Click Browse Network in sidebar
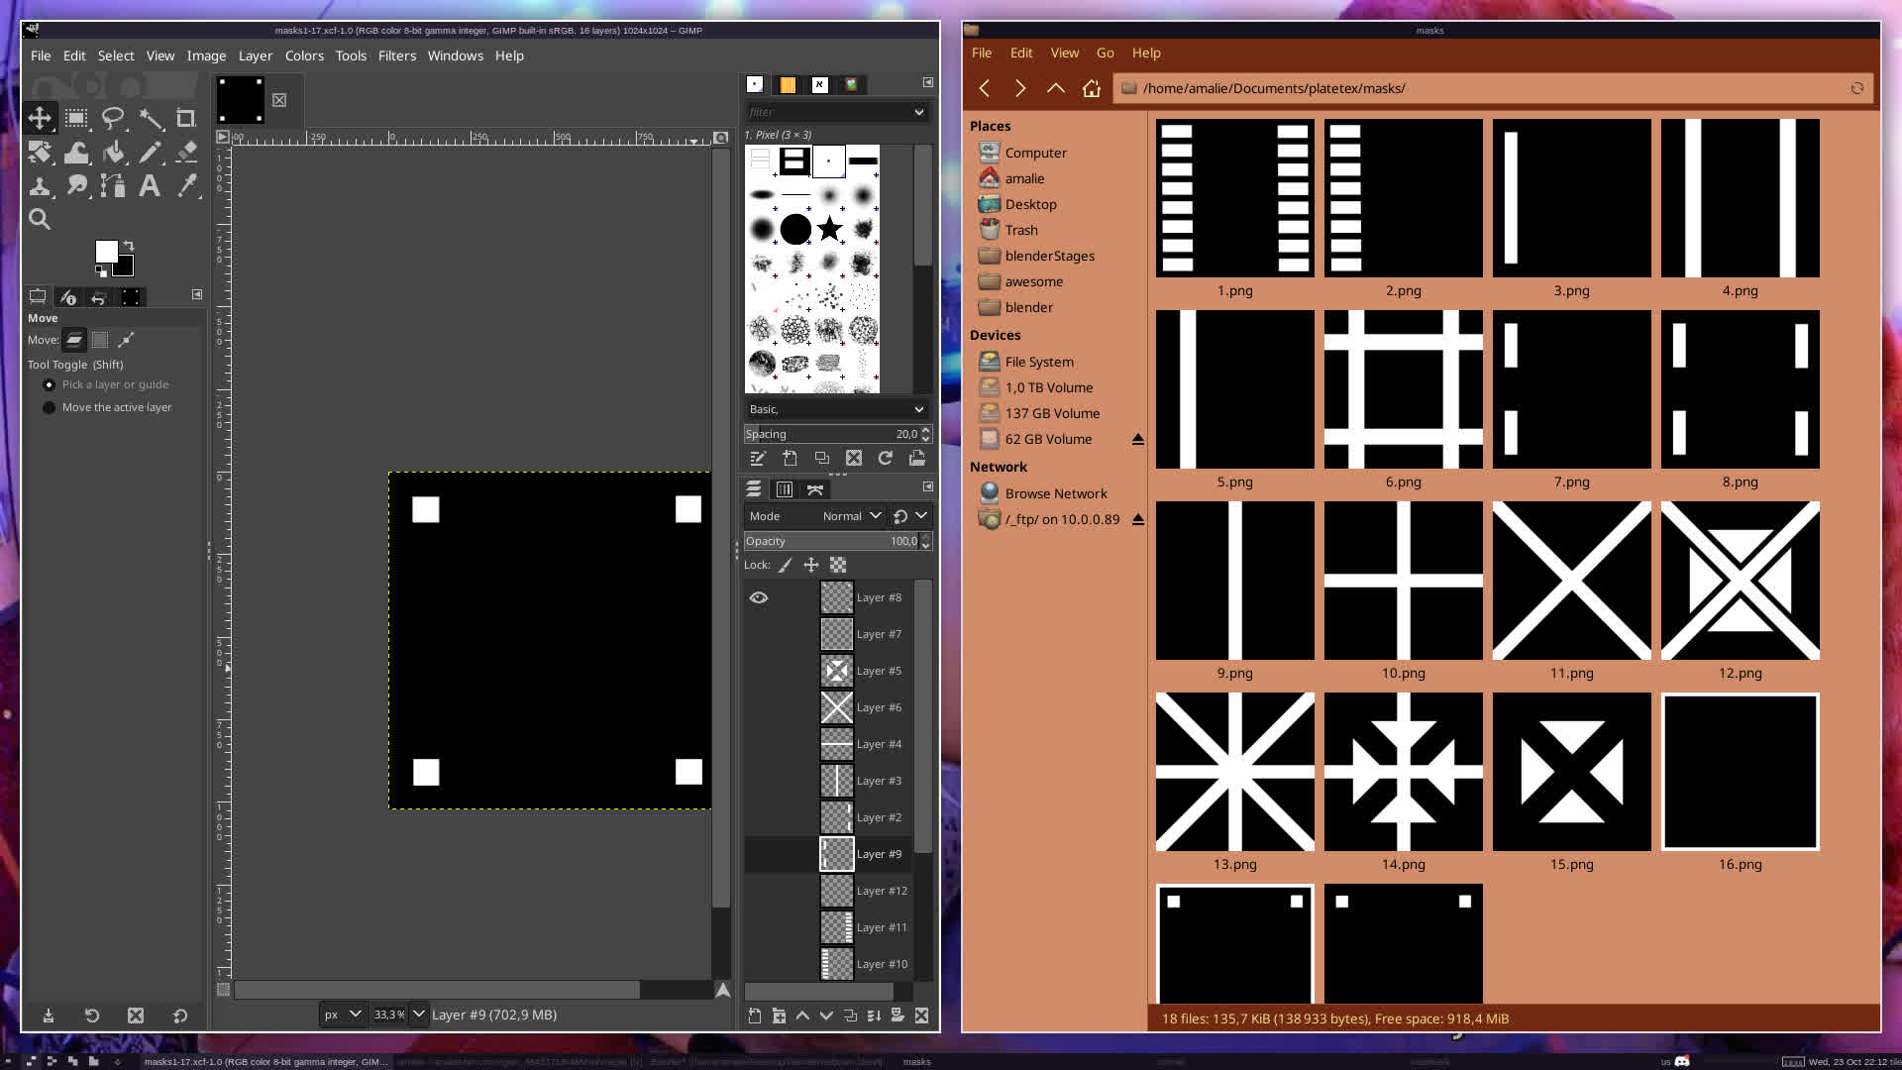Viewport: 1902px width, 1070px height. point(1055,493)
